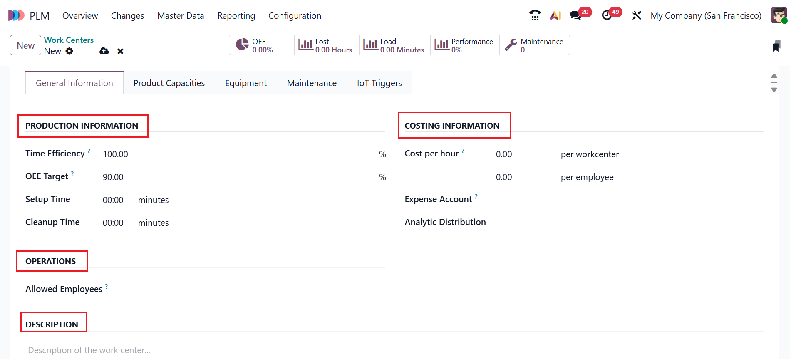Switch to the Product Capacities tab
Viewport: 791px width, 359px height.
coord(169,83)
